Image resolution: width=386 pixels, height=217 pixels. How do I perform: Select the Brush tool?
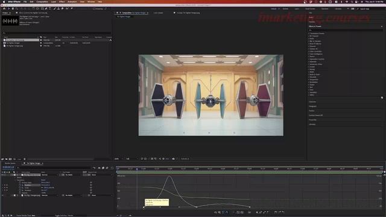point(54,8)
